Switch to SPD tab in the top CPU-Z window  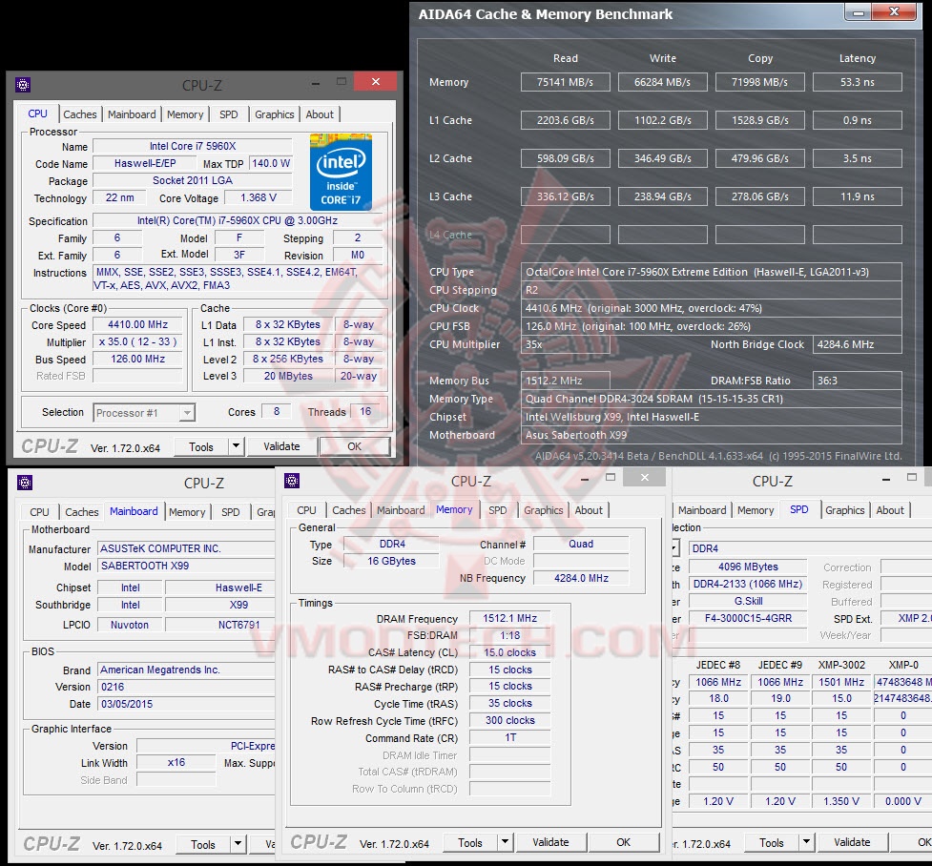[229, 114]
